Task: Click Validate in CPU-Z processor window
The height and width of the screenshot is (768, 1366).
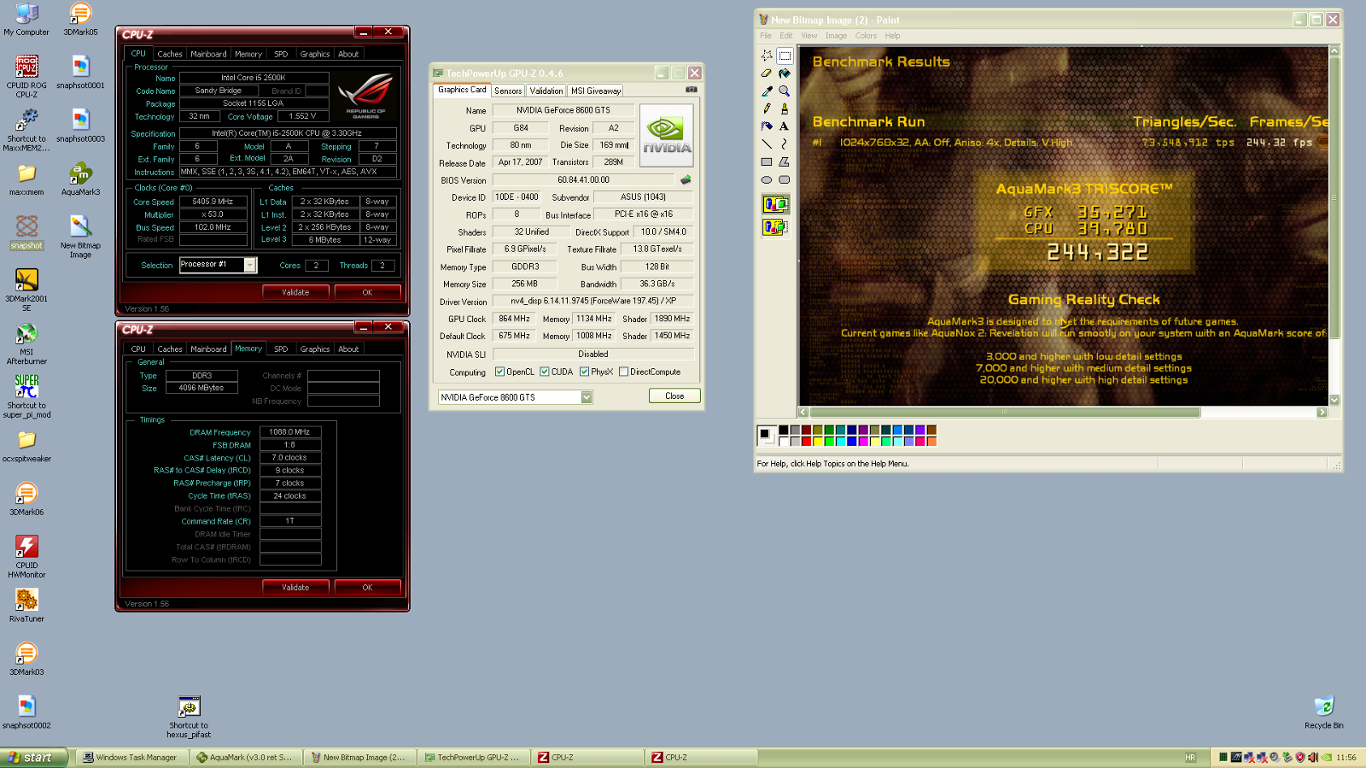Action: [x=295, y=292]
